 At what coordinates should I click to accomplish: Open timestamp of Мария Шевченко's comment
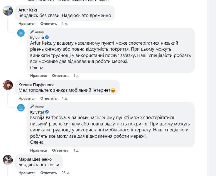coord(65,173)
